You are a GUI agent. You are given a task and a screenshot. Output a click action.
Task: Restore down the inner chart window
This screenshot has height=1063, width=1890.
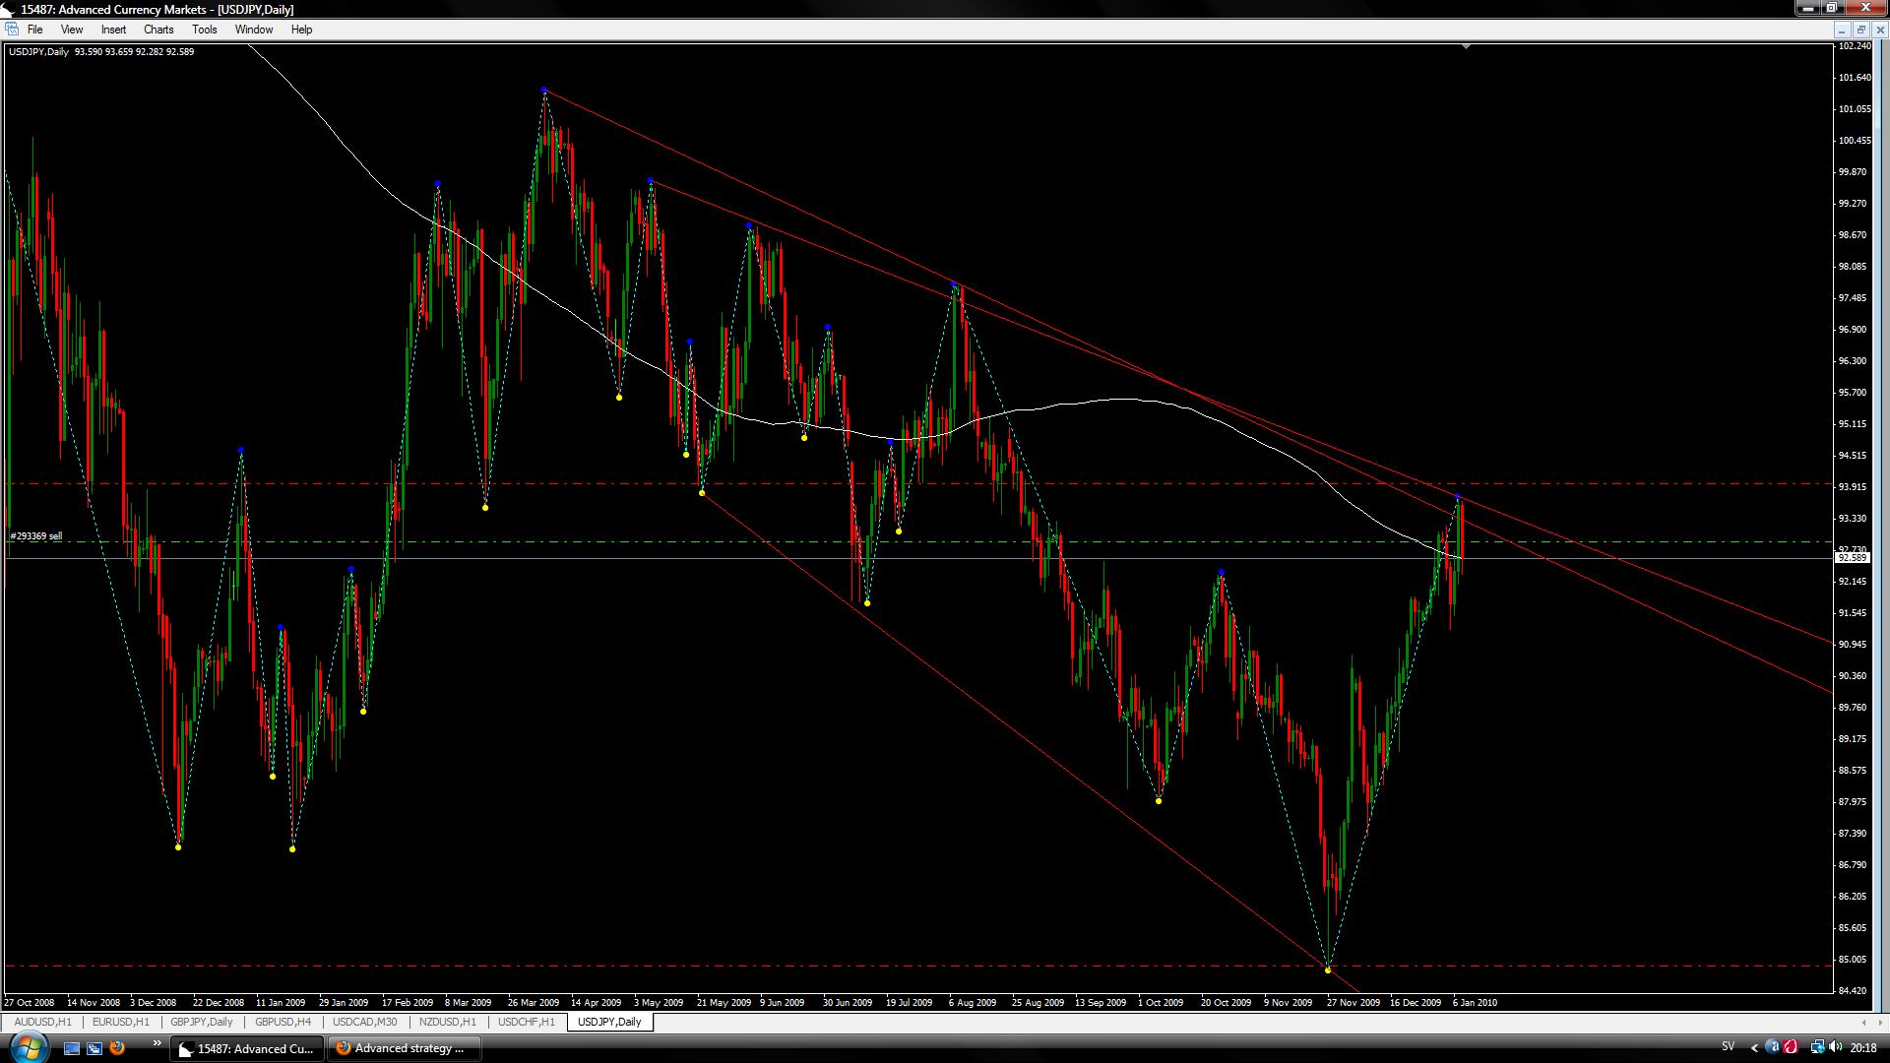click(1860, 30)
